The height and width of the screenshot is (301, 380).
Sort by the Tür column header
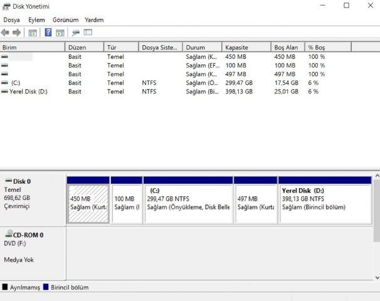click(122, 47)
